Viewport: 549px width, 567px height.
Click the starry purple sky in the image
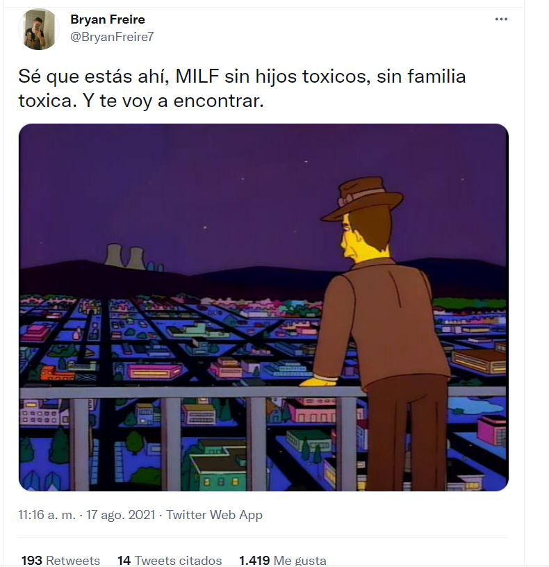(x=181, y=181)
